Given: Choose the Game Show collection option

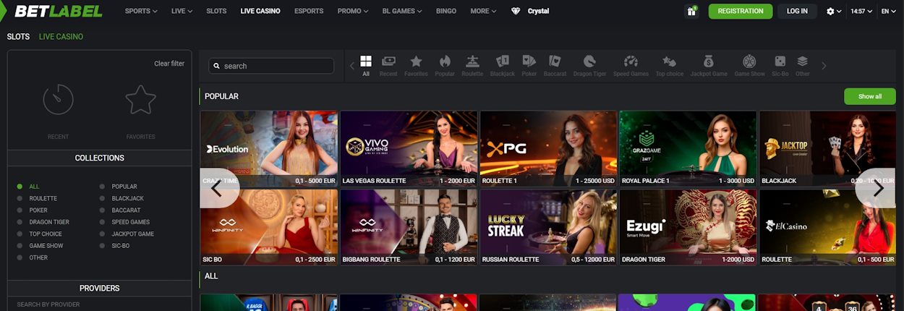Looking at the screenshot, I should point(46,246).
